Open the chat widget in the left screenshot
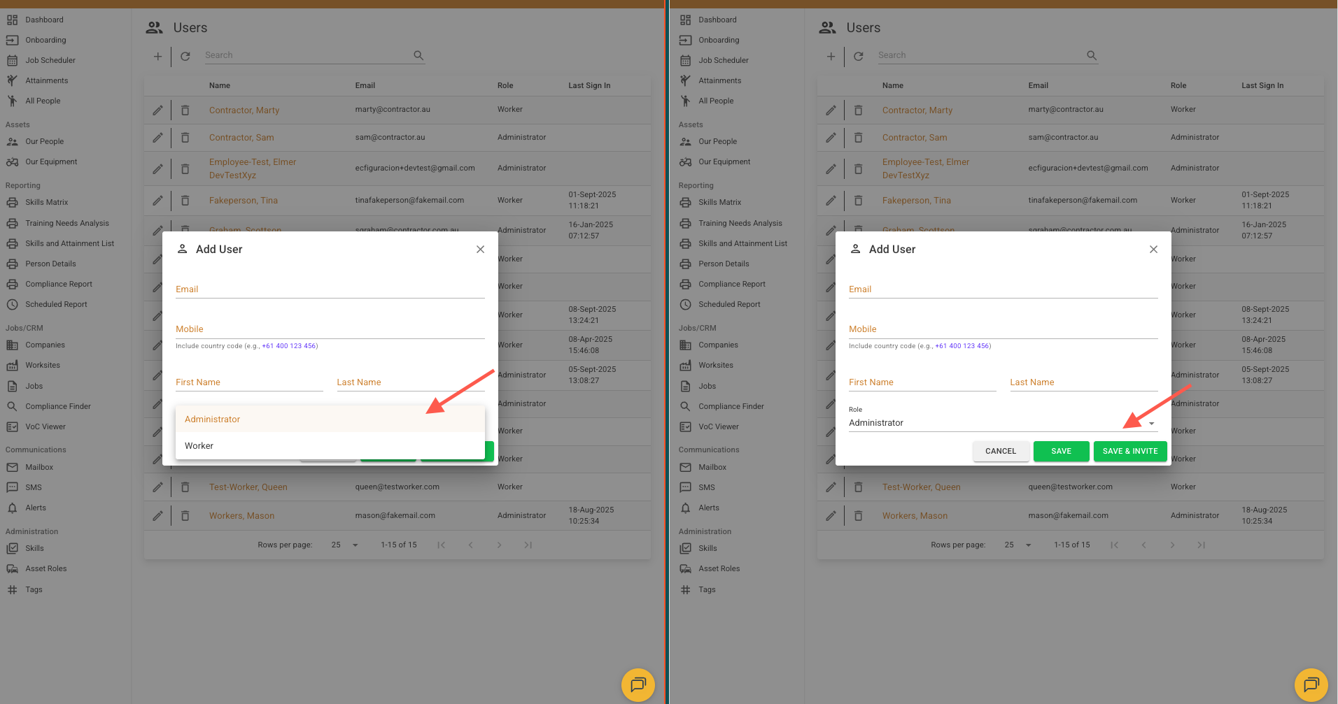The image size is (1338, 704). tap(638, 684)
